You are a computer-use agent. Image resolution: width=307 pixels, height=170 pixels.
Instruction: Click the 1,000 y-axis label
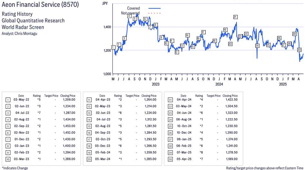[x=107, y=74]
